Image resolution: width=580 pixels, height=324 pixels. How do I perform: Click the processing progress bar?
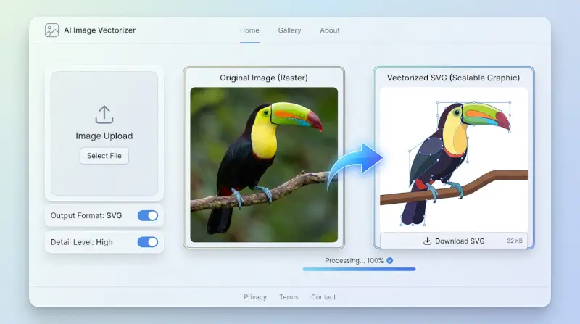pyautogui.click(x=359, y=269)
